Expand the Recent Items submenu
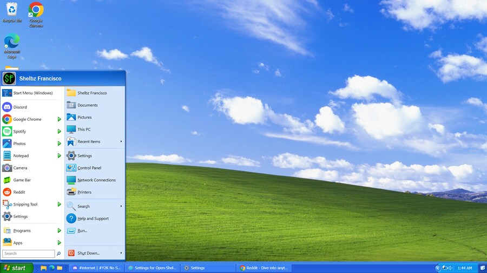 coord(121,141)
